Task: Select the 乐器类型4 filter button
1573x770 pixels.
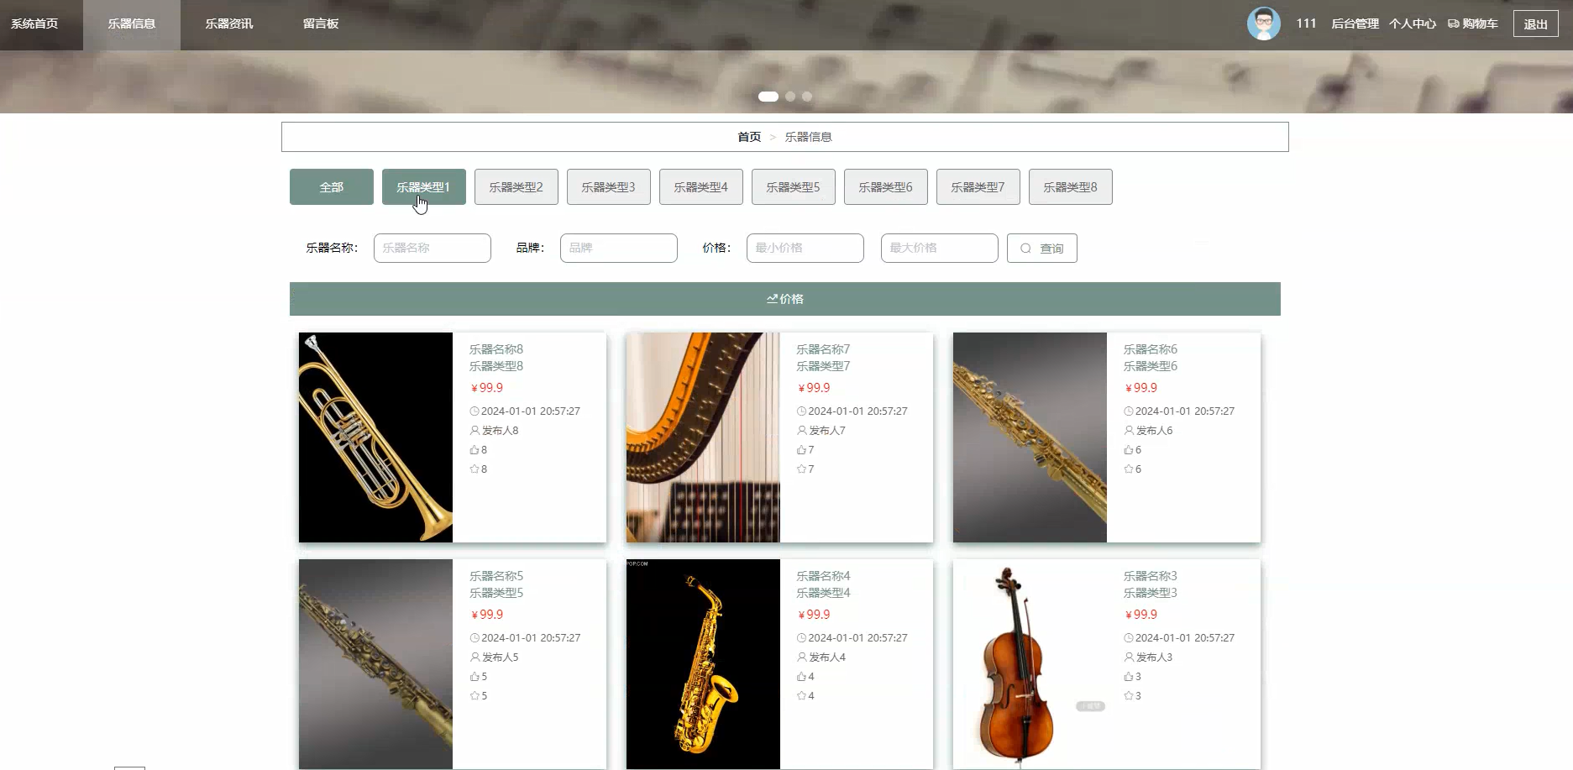Action: pos(701,186)
